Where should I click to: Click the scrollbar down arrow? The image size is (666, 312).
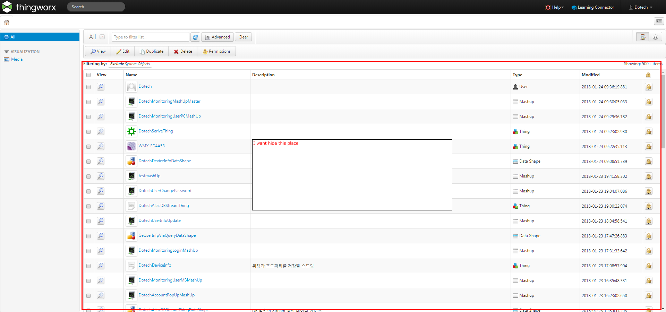(x=663, y=309)
